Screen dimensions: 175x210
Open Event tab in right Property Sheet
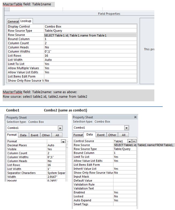[101, 135]
